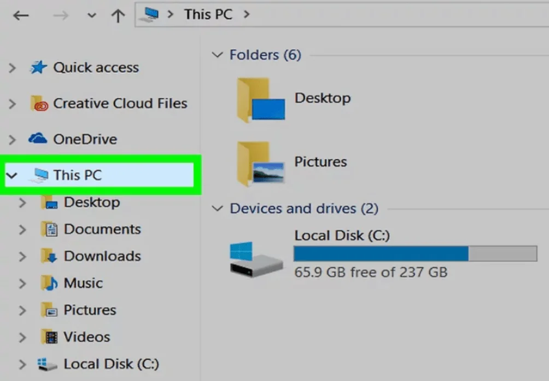Open the Videos folder icon in sidebar
The image size is (549, 381).
point(50,337)
